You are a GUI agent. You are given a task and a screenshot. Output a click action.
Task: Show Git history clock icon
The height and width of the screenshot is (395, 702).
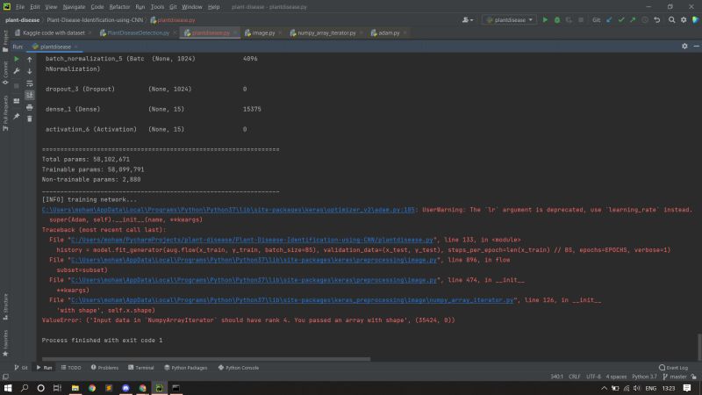(645, 20)
